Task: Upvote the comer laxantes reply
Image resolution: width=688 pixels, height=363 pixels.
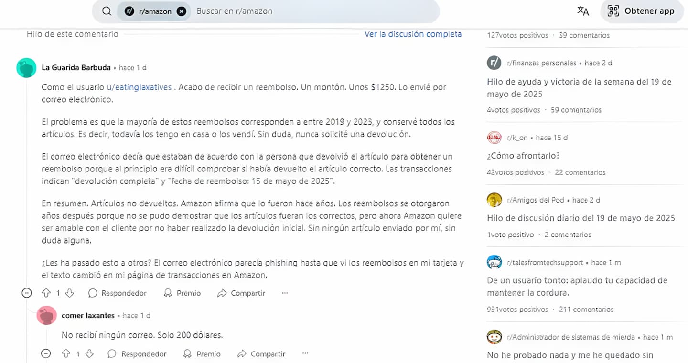Action: pyautogui.click(x=66, y=354)
